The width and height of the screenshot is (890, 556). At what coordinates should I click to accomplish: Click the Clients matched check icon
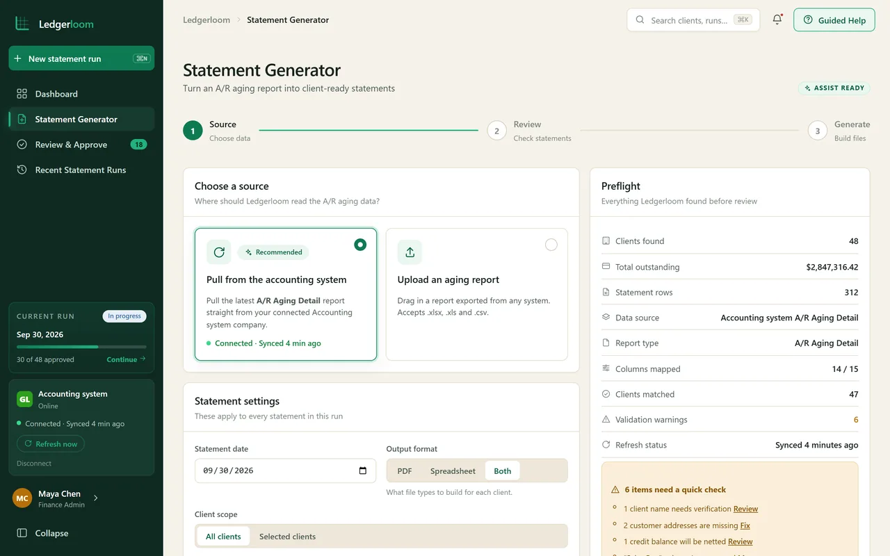coord(606,394)
